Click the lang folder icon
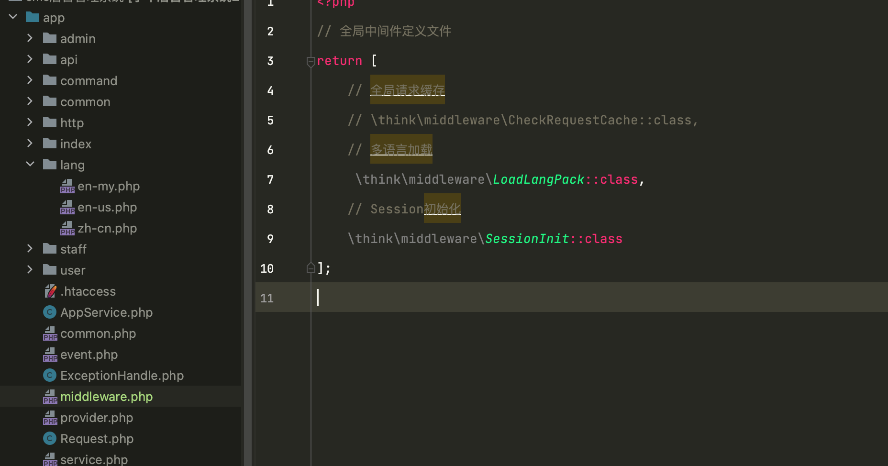 [x=50, y=165]
